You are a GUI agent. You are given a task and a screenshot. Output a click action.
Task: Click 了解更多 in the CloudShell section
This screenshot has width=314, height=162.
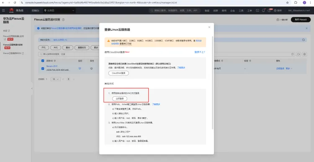(x=181, y=68)
